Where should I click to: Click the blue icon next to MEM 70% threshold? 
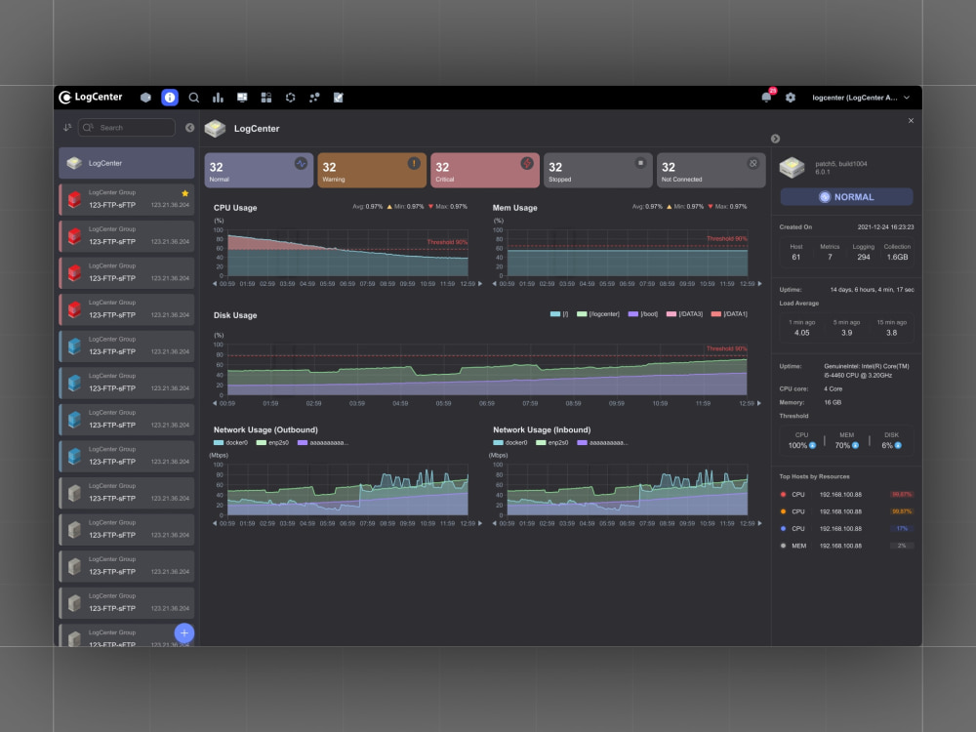[x=855, y=445]
